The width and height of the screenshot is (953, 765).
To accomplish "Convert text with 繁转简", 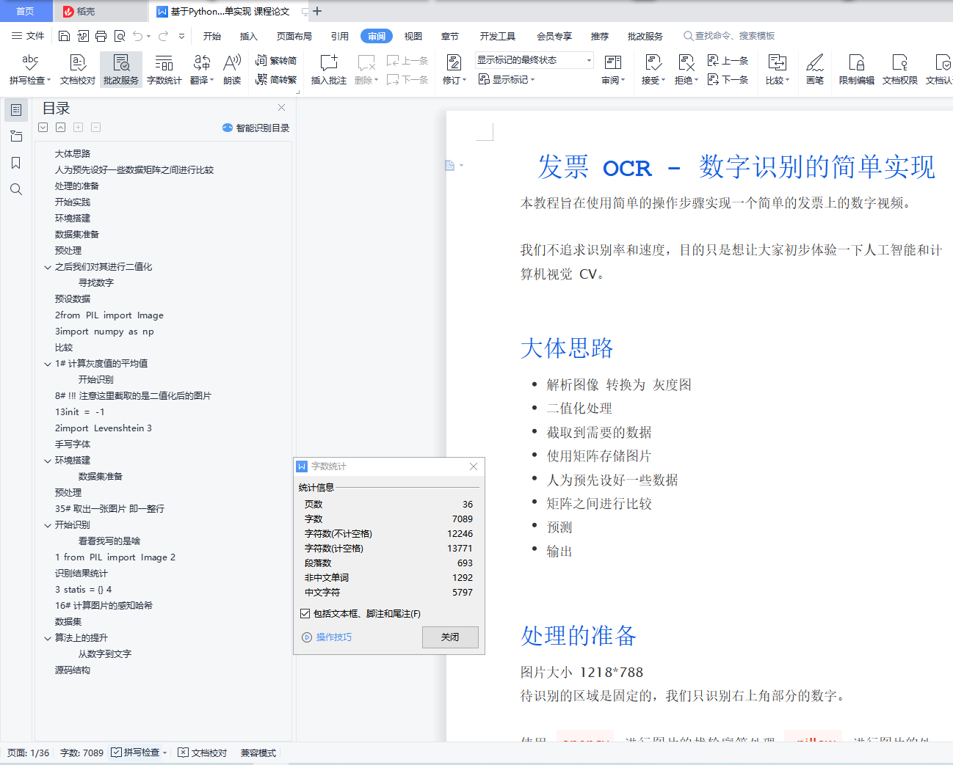I will 276,61.
